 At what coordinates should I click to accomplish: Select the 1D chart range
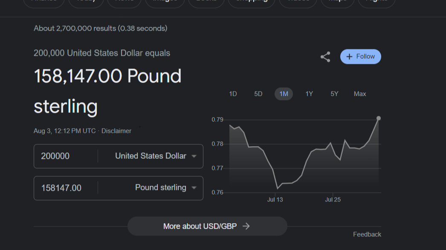pyautogui.click(x=233, y=94)
